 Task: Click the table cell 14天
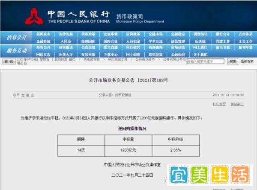pyautogui.click(x=81, y=150)
